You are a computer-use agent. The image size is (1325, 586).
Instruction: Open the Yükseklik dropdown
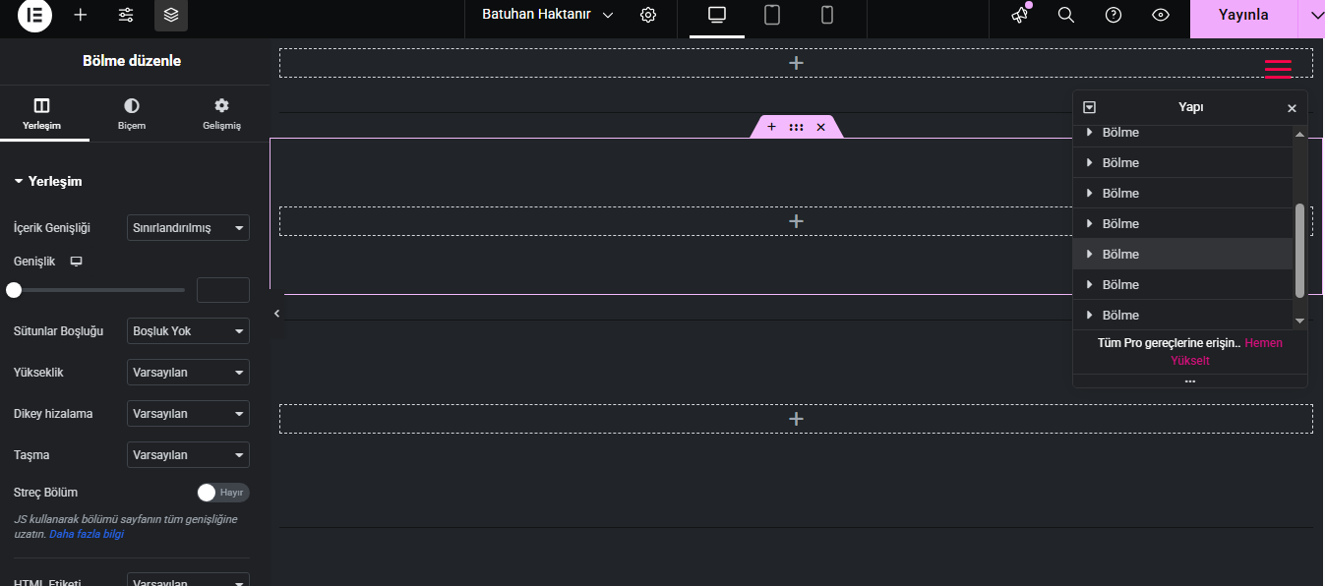click(x=188, y=373)
